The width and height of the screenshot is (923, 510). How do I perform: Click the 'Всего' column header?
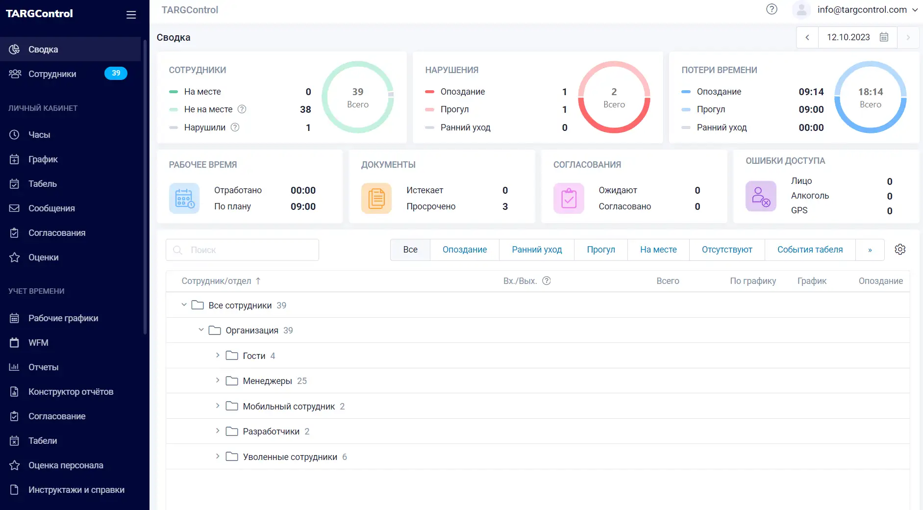click(x=668, y=281)
